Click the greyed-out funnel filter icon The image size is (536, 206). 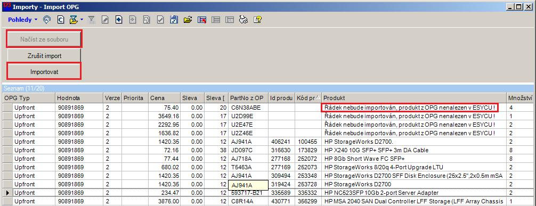pos(91,20)
